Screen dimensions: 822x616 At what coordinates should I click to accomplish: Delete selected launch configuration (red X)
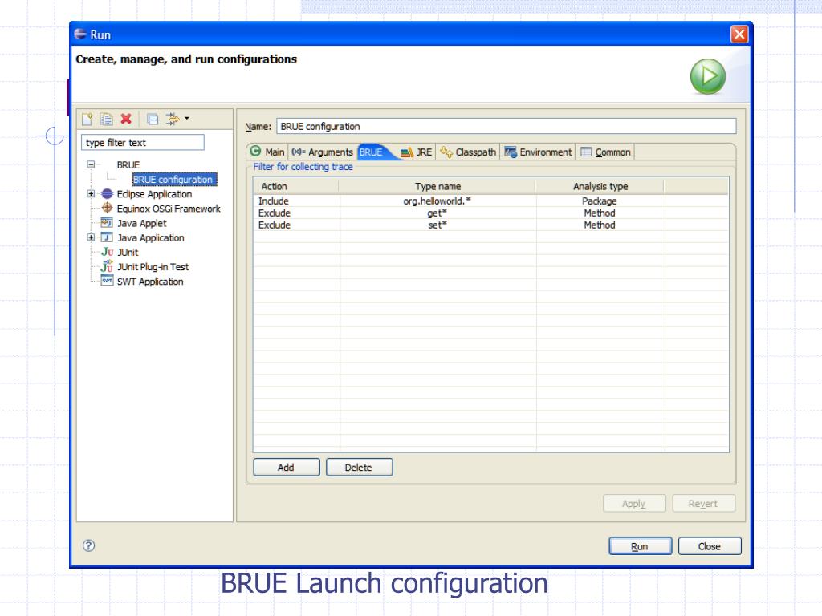tap(126, 119)
